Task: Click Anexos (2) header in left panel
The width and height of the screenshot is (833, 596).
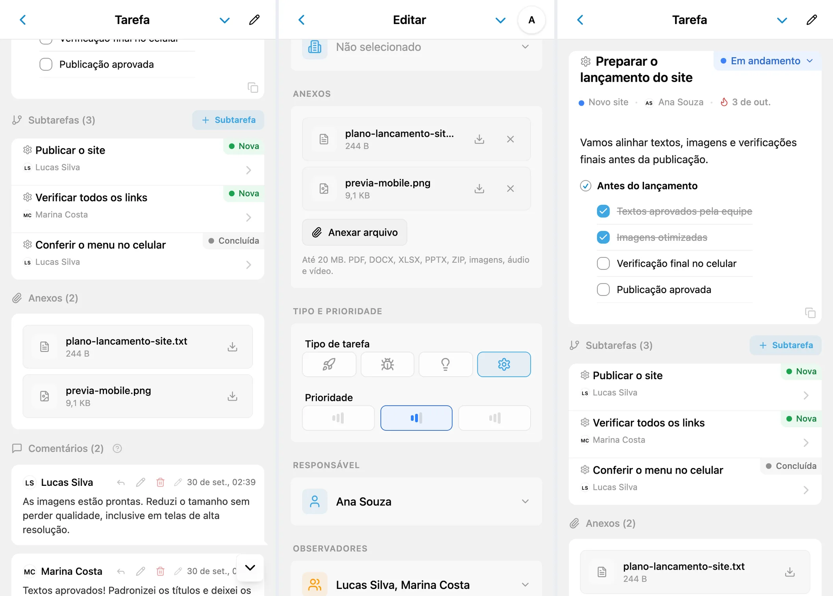Action: click(45, 298)
